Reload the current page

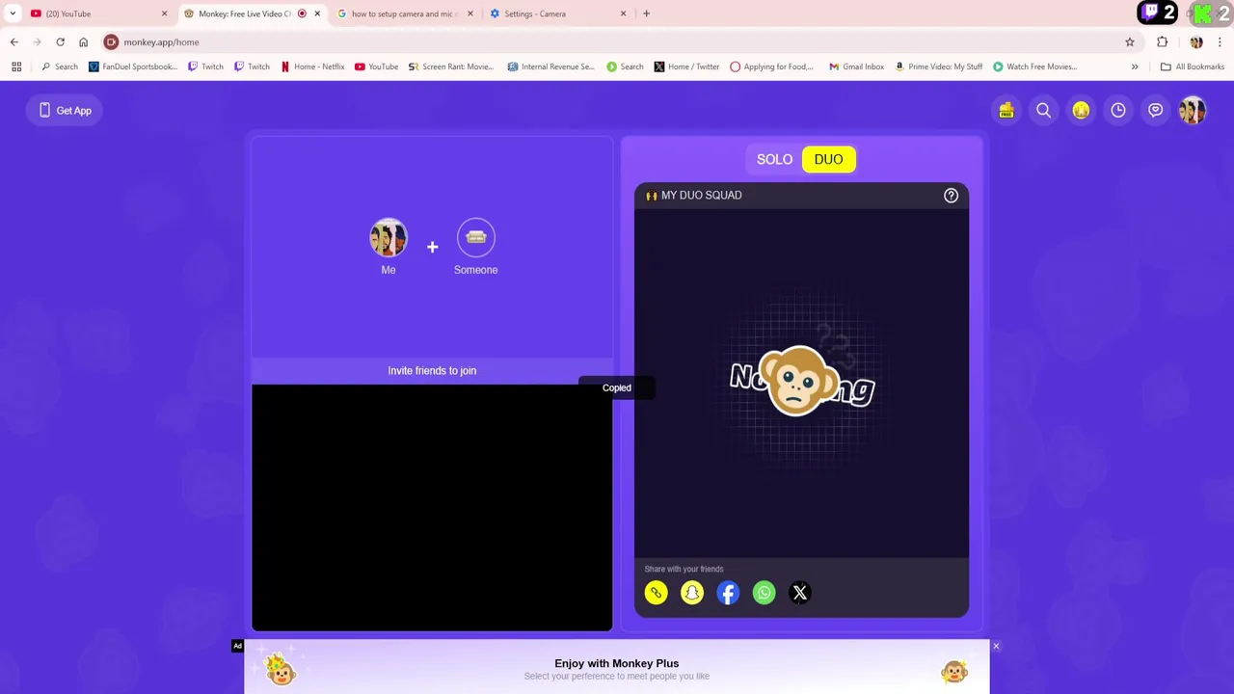[x=60, y=42]
